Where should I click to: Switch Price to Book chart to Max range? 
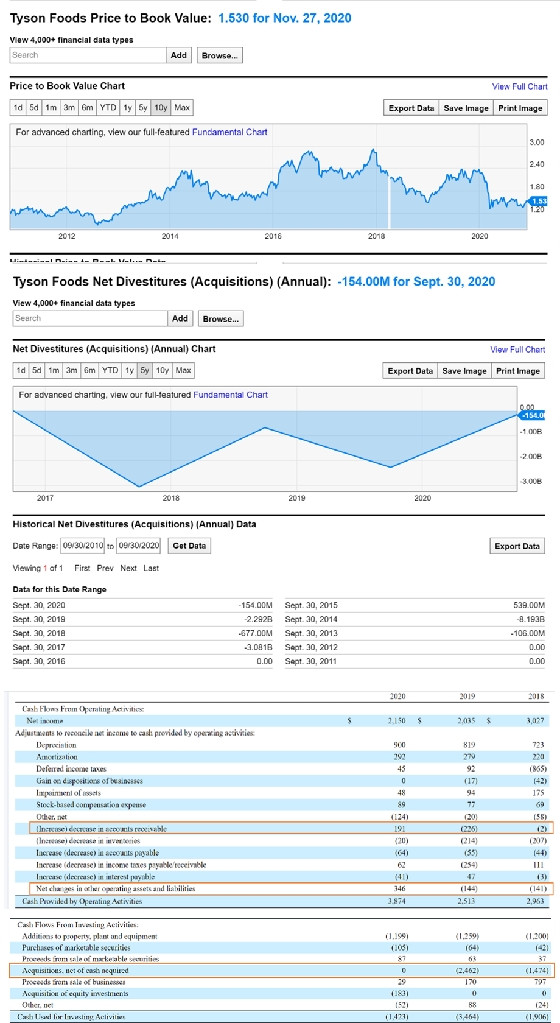tap(182, 108)
